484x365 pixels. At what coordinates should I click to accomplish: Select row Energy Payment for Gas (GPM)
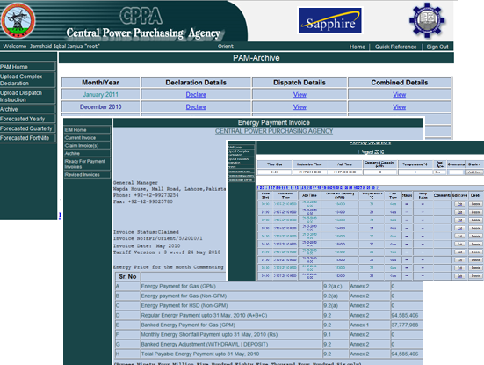coord(269,286)
